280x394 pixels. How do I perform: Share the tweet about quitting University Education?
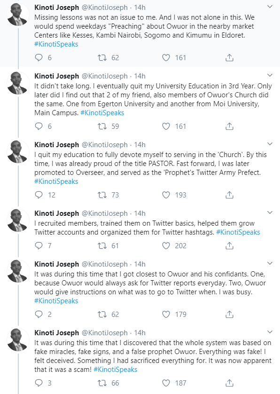[229, 126]
